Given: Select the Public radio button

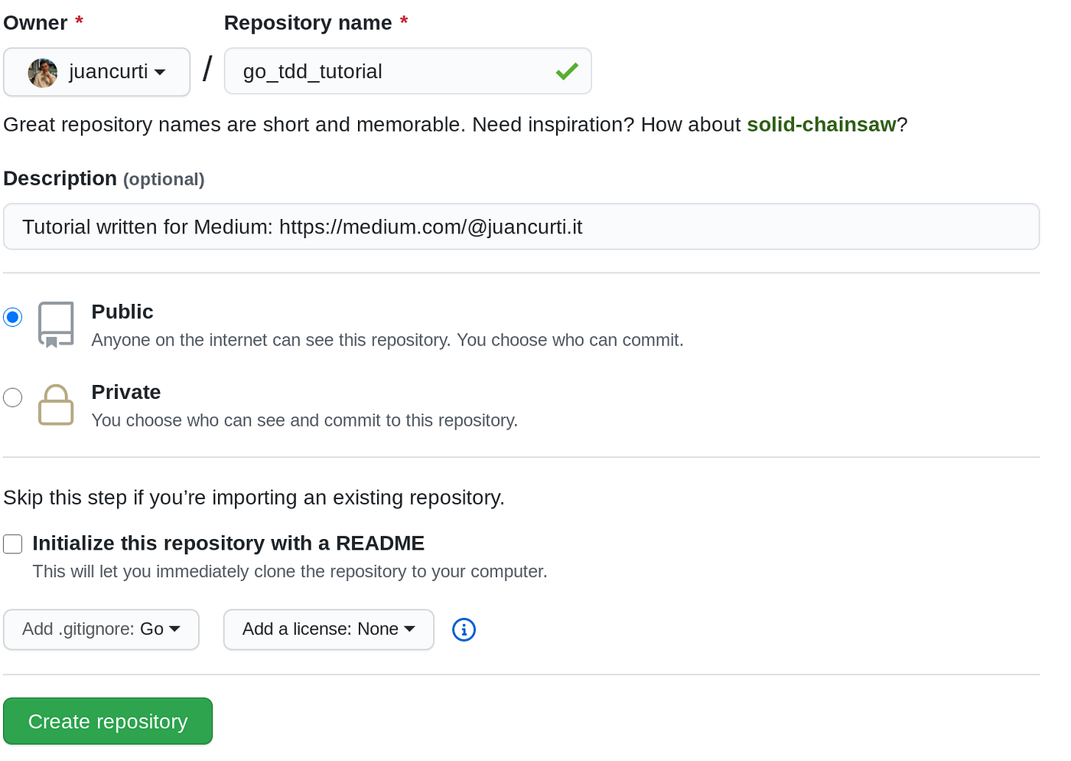Looking at the screenshot, I should 13,317.
